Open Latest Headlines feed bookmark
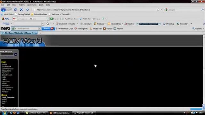 39,14
